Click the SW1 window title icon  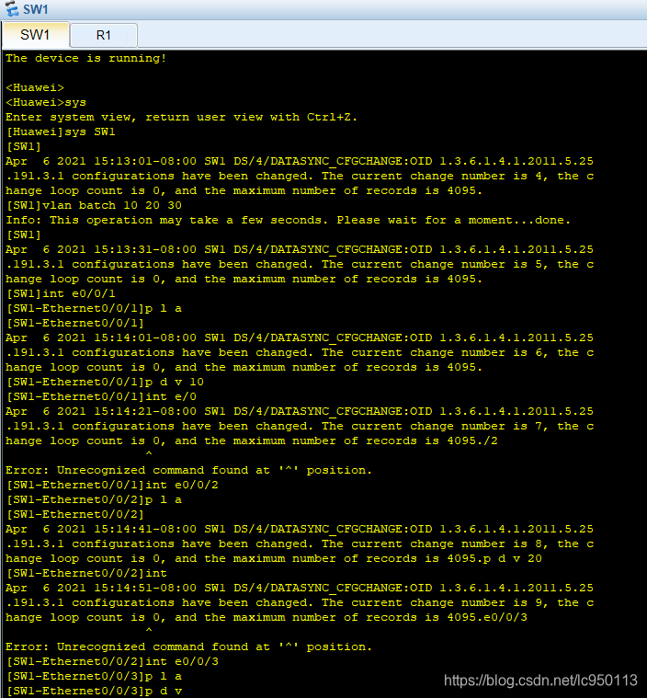tap(12, 8)
